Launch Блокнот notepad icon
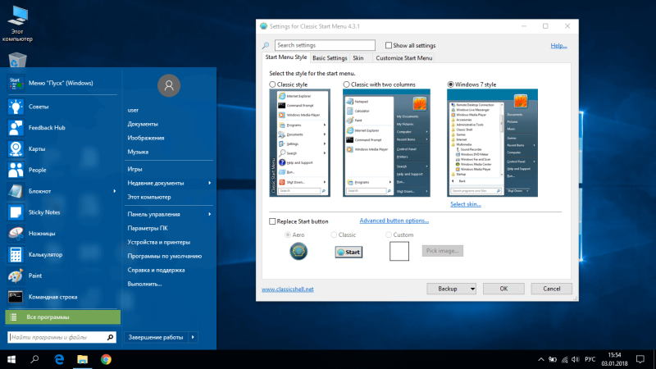 pyautogui.click(x=16, y=191)
